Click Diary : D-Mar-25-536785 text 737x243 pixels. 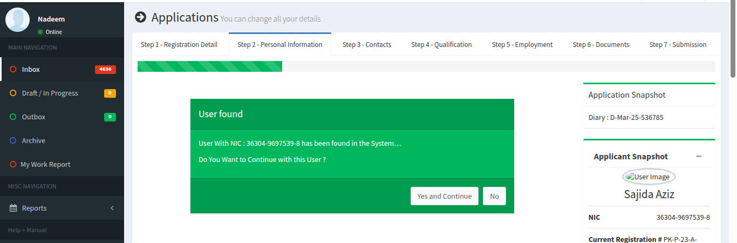(626, 117)
